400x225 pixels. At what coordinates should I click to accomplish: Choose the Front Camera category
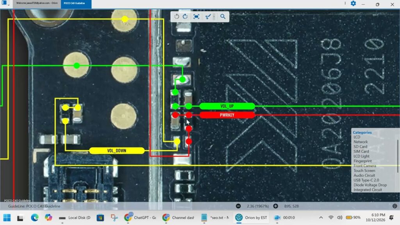[364, 166]
